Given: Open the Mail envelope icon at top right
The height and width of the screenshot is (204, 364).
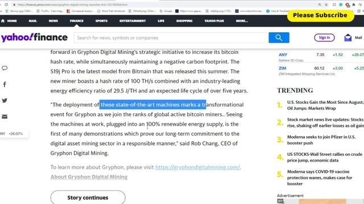Looking at the screenshot, I should click(348, 37).
